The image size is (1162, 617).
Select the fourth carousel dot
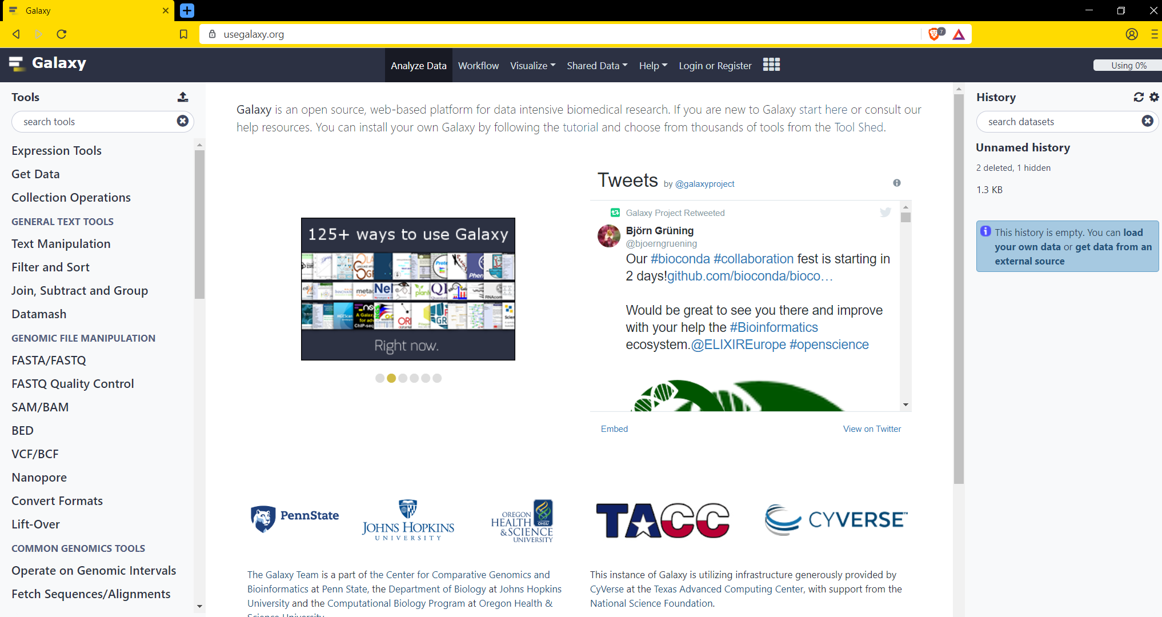(x=414, y=378)
